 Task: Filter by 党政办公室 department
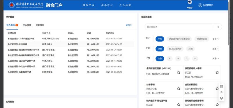point(202,39)
